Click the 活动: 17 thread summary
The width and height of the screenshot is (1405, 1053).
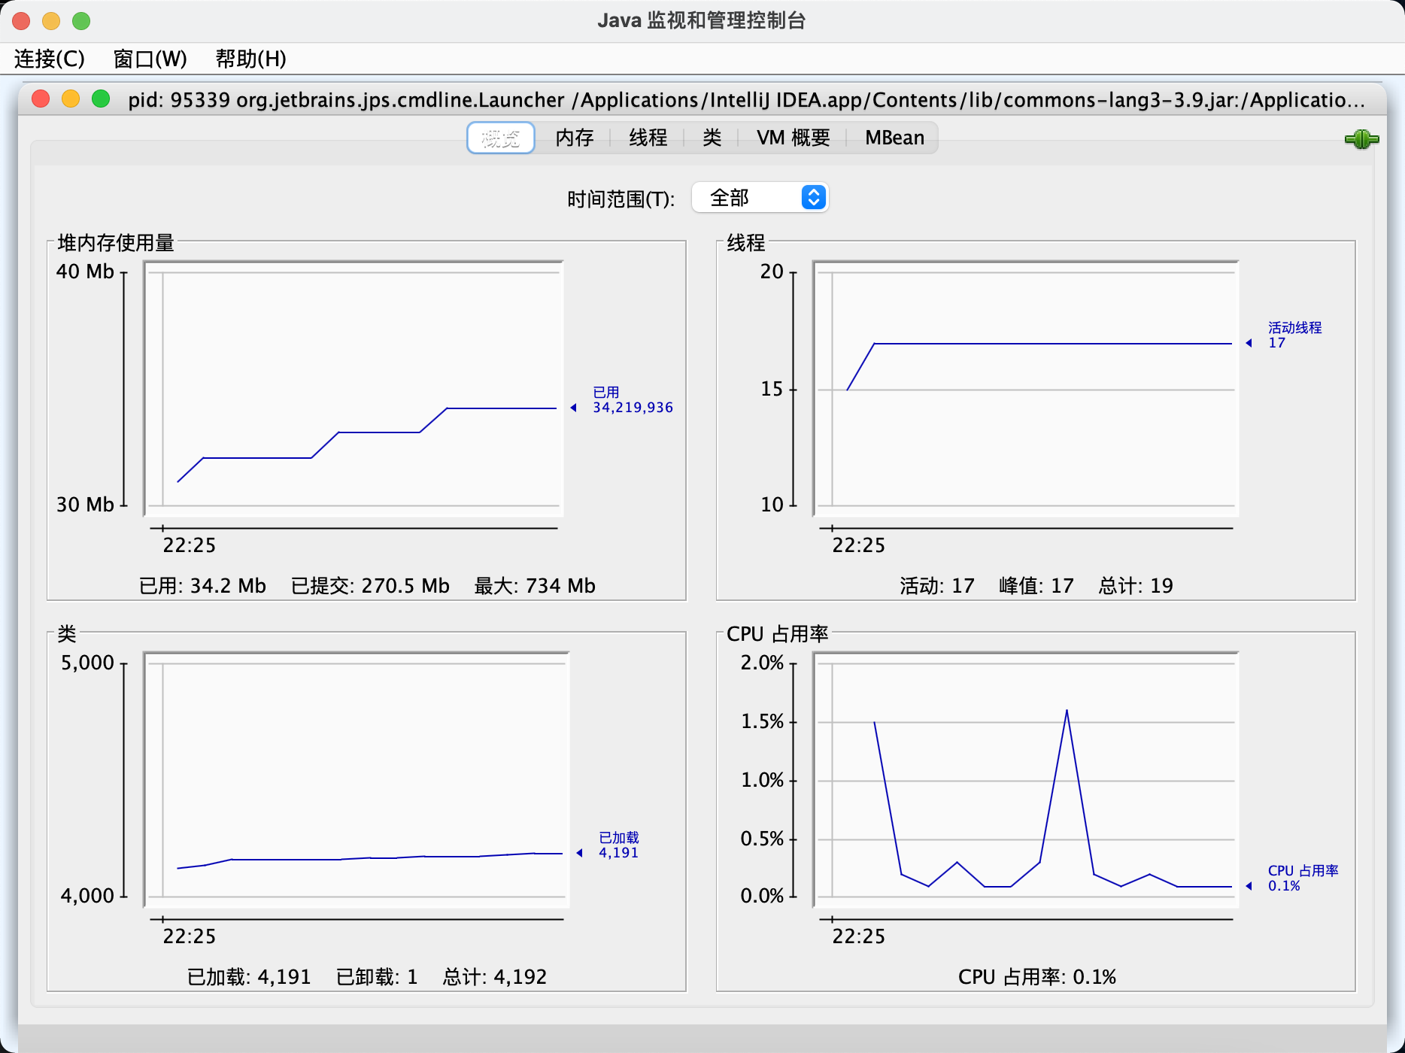click(937, 586)
